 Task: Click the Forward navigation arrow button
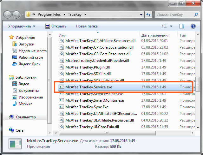(16, 15)
